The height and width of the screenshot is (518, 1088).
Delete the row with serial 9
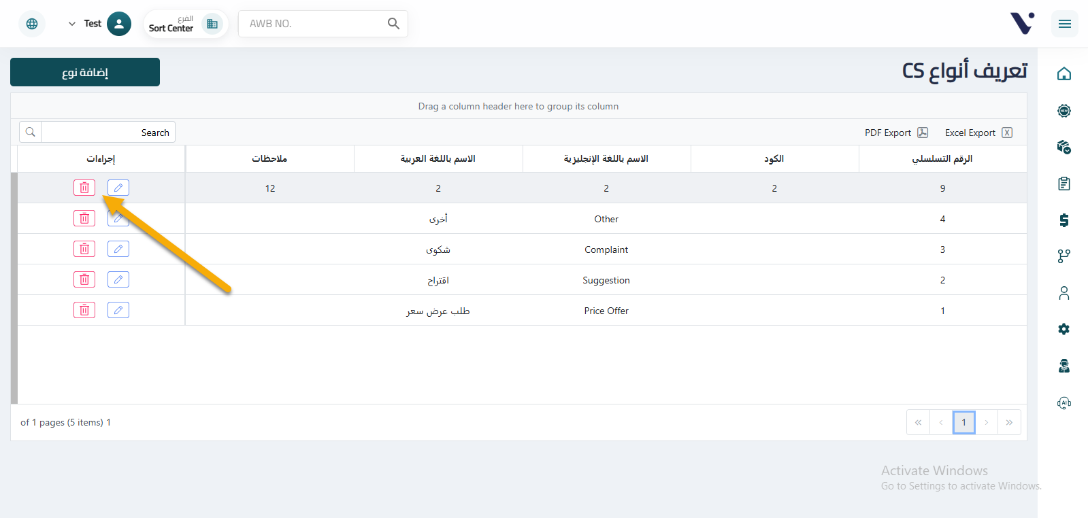click(x=84, y=188)
